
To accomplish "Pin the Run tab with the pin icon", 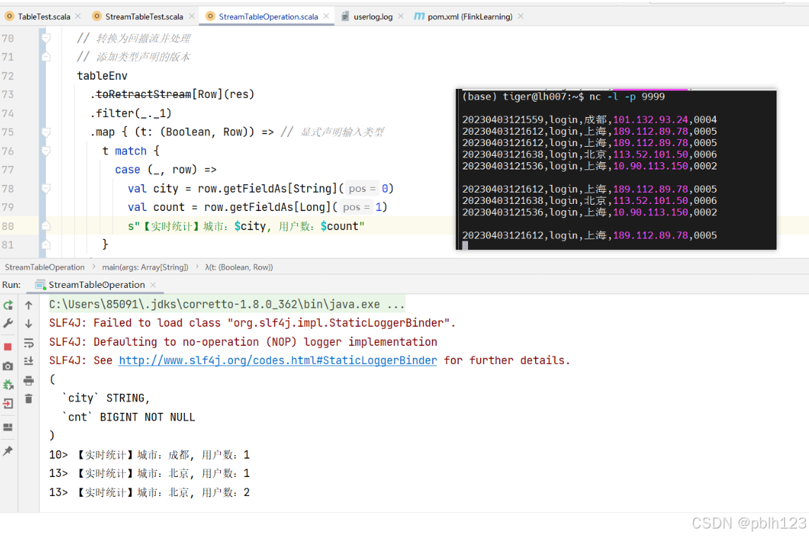I will pos(8,451).
